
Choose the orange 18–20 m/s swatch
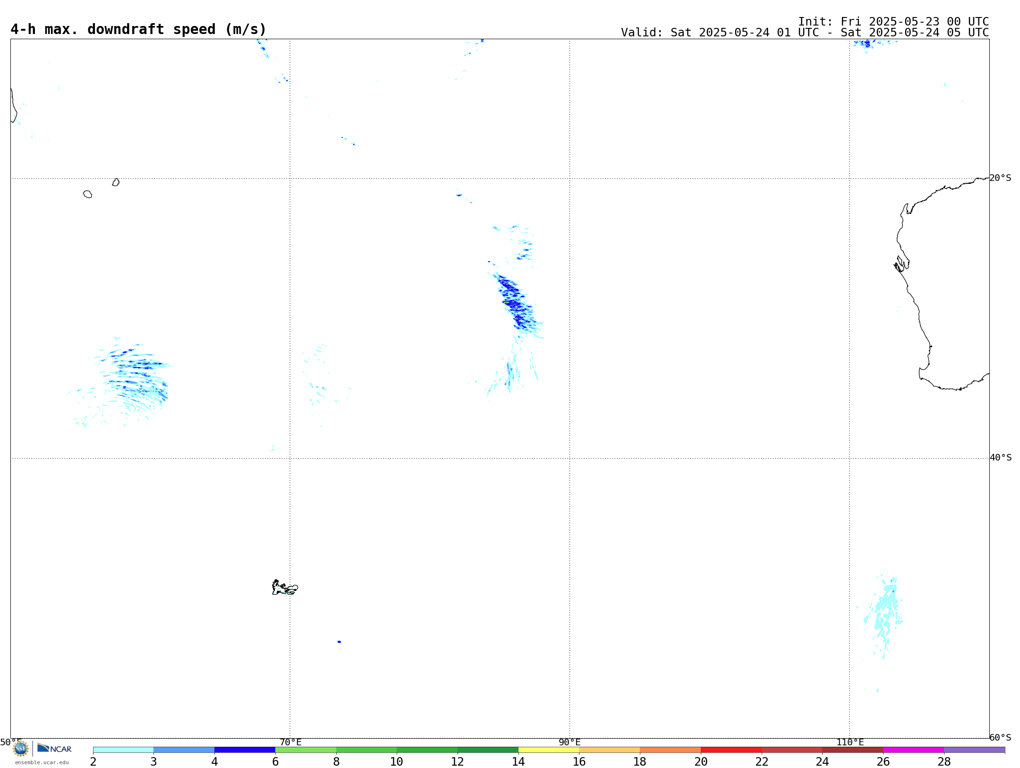pos(671,750)
